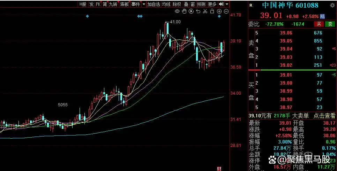Screen dimensions: 337x171
Task: Select the hand pan tool
Action: [x=184, y=11]
